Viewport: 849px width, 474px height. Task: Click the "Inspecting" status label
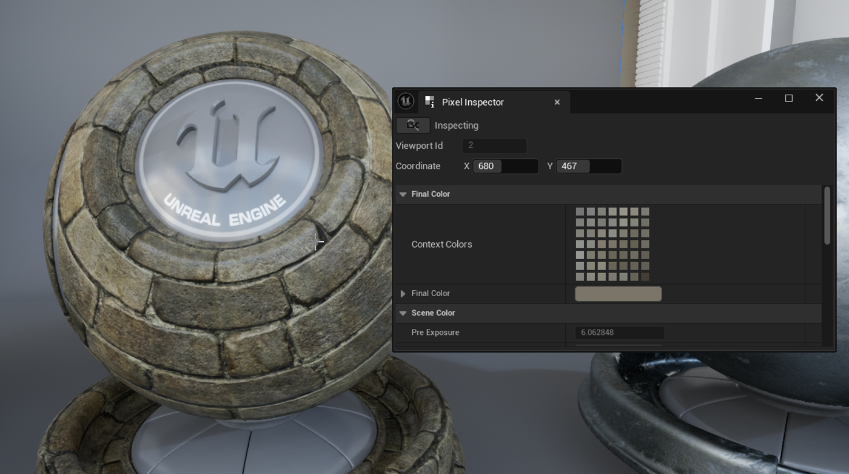(457, 126)
